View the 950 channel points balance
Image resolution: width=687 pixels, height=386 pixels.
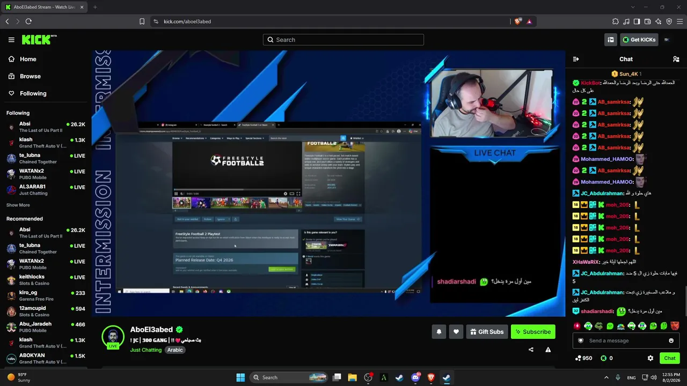(x=583, y=358)
